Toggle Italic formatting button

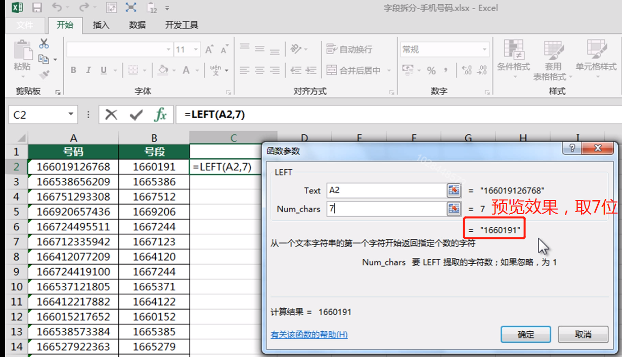88,70
